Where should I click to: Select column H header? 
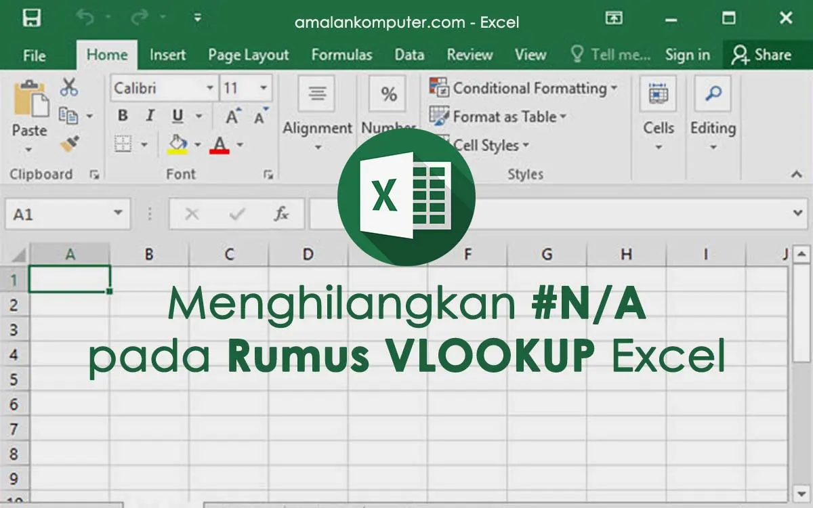[626, 255]
